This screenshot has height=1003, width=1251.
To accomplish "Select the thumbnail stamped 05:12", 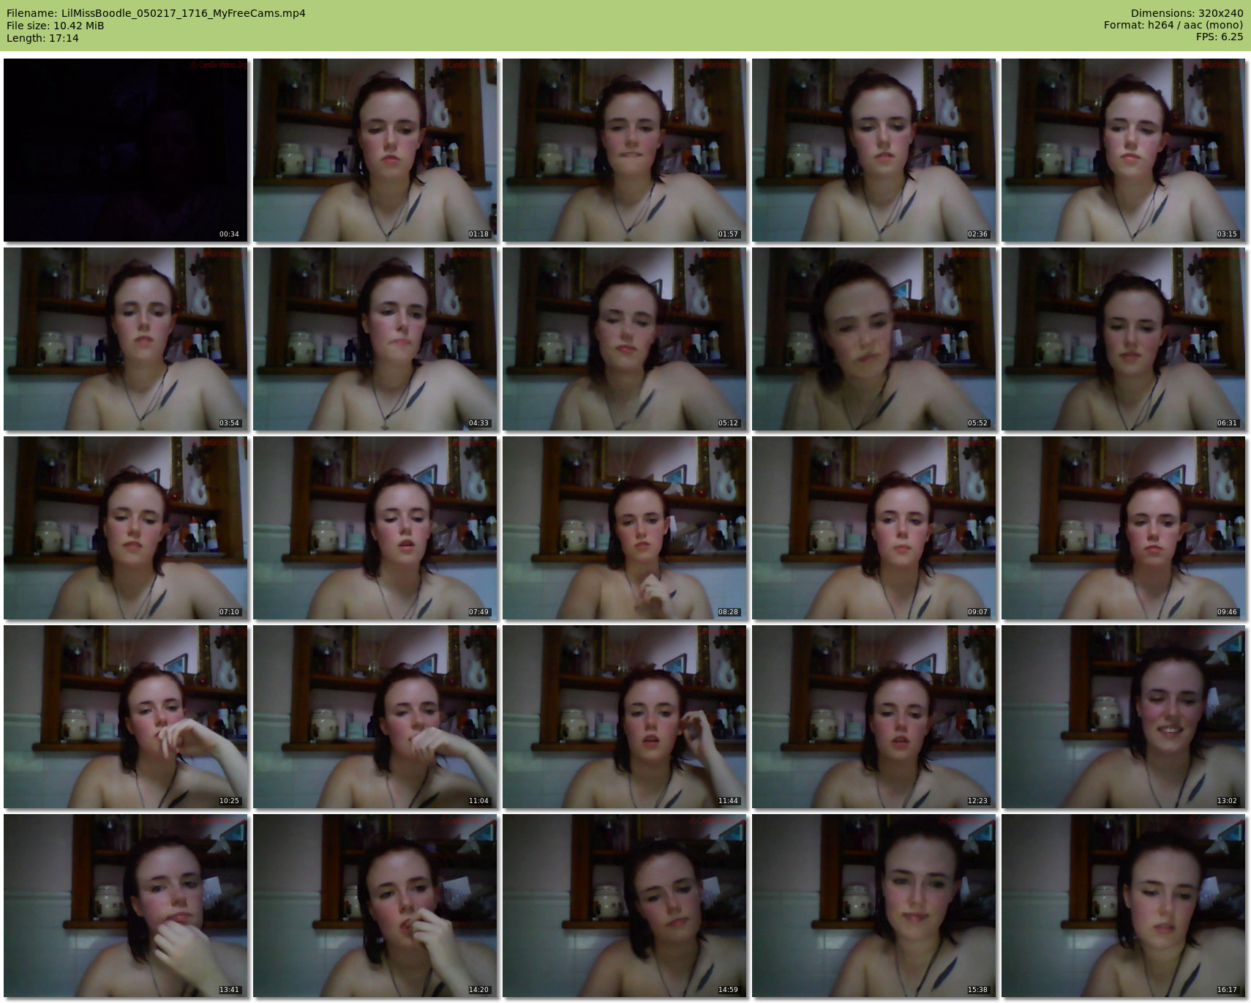I will (x=625, y=339).
